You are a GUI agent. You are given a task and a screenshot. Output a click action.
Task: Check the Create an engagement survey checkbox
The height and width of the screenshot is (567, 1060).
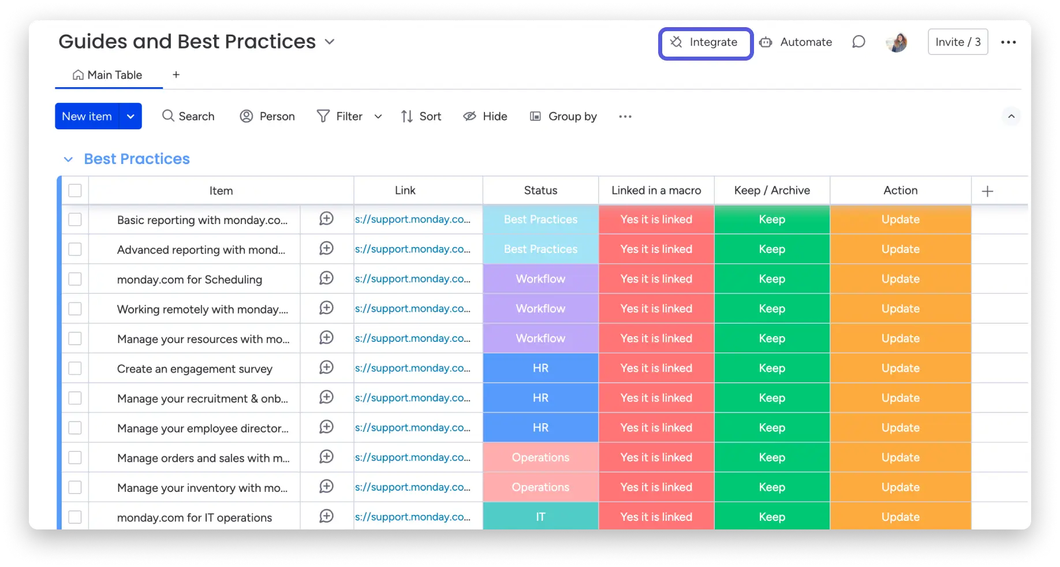click(75, 368)
